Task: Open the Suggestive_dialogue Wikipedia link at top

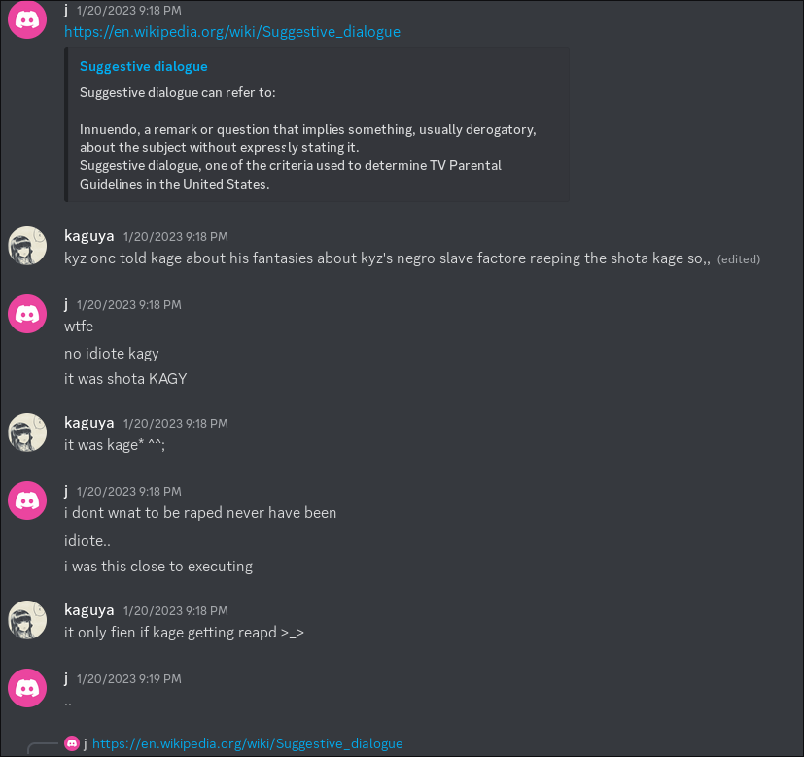Action: click(232, 32)
